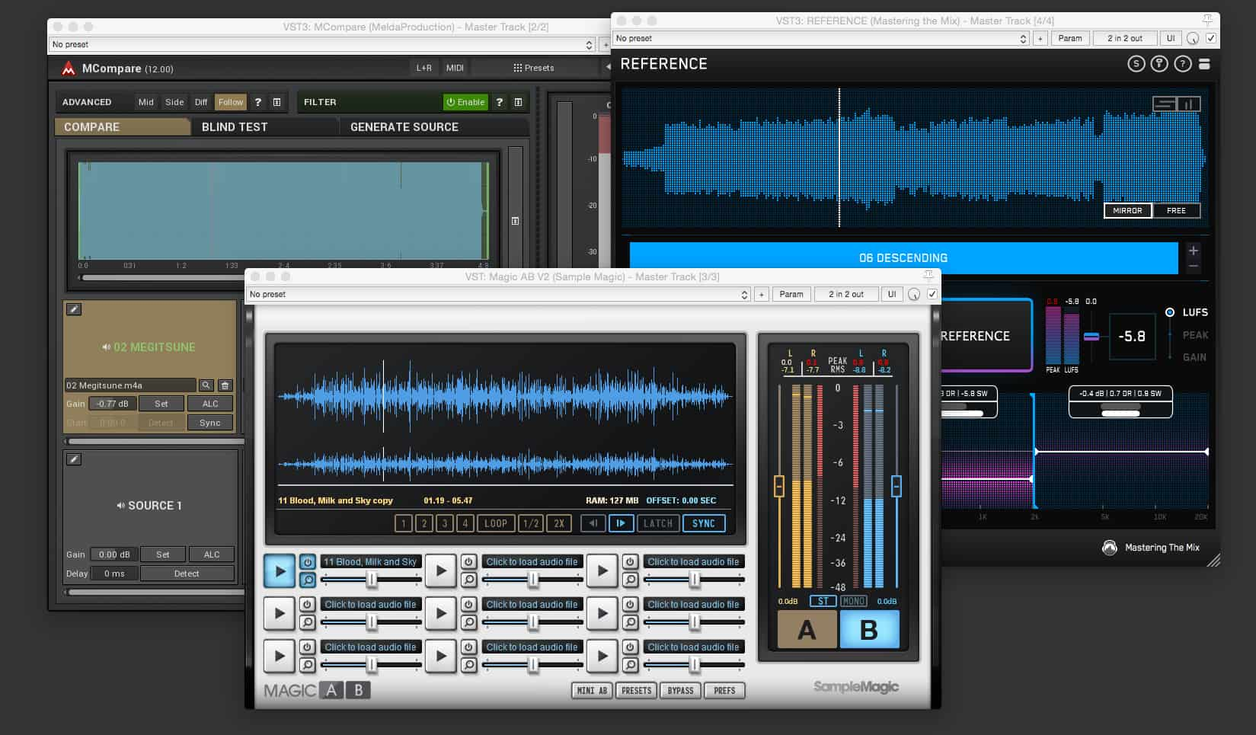This screenshot has width=1256, height=735.
Task: Click pencil edit icon above Source 1
Action: pos(74,459)
